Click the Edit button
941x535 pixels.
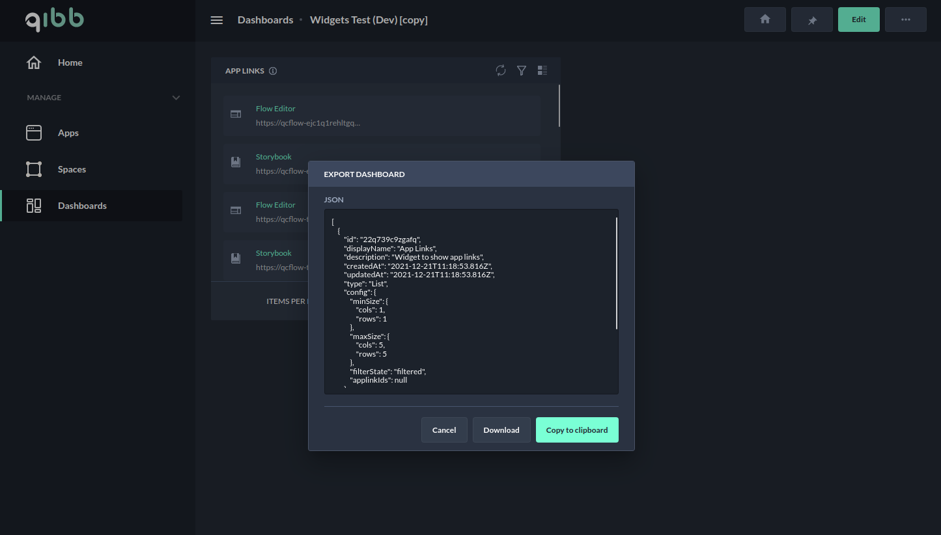pyautogui.click(x=858, y=20)
